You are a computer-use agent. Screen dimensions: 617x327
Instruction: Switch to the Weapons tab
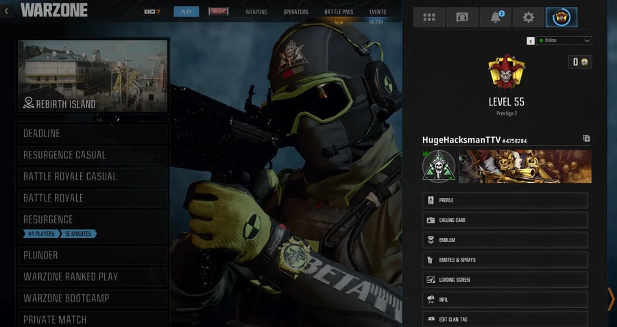coord(256,12)
